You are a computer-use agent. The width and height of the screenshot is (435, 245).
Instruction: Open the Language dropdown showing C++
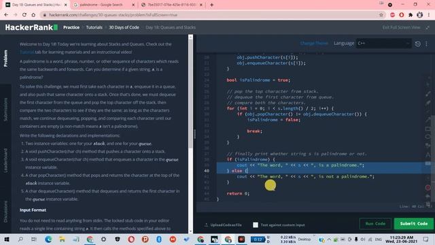(383, 44)
